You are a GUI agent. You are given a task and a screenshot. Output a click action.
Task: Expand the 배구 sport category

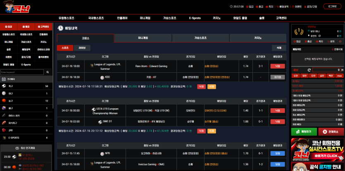(11, 108)
